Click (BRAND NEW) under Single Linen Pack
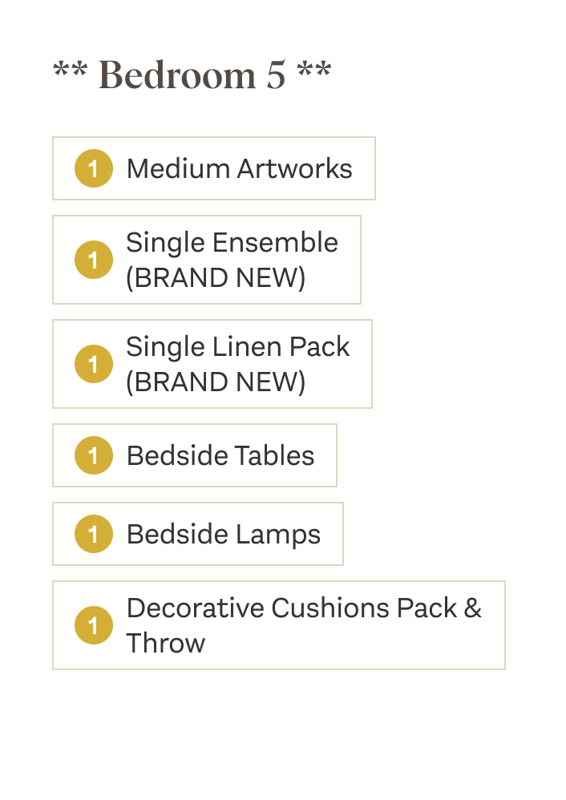This screenshot has height=800, width=566. pyautogui.click(x=216, y=382)
